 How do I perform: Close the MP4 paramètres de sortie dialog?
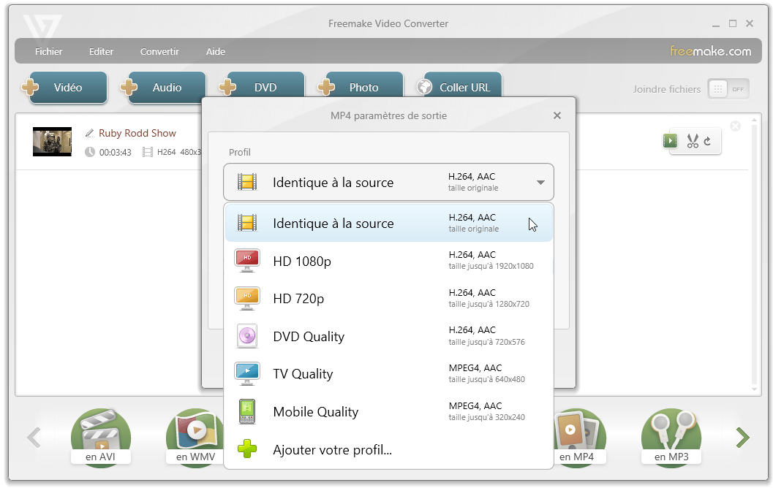[x=557, y=115]
